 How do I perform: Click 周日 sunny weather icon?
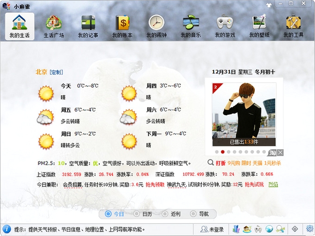(x=46, y=141)
